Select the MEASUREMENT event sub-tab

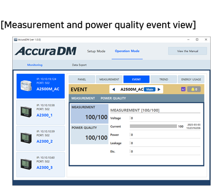click(x=83, y=98)
